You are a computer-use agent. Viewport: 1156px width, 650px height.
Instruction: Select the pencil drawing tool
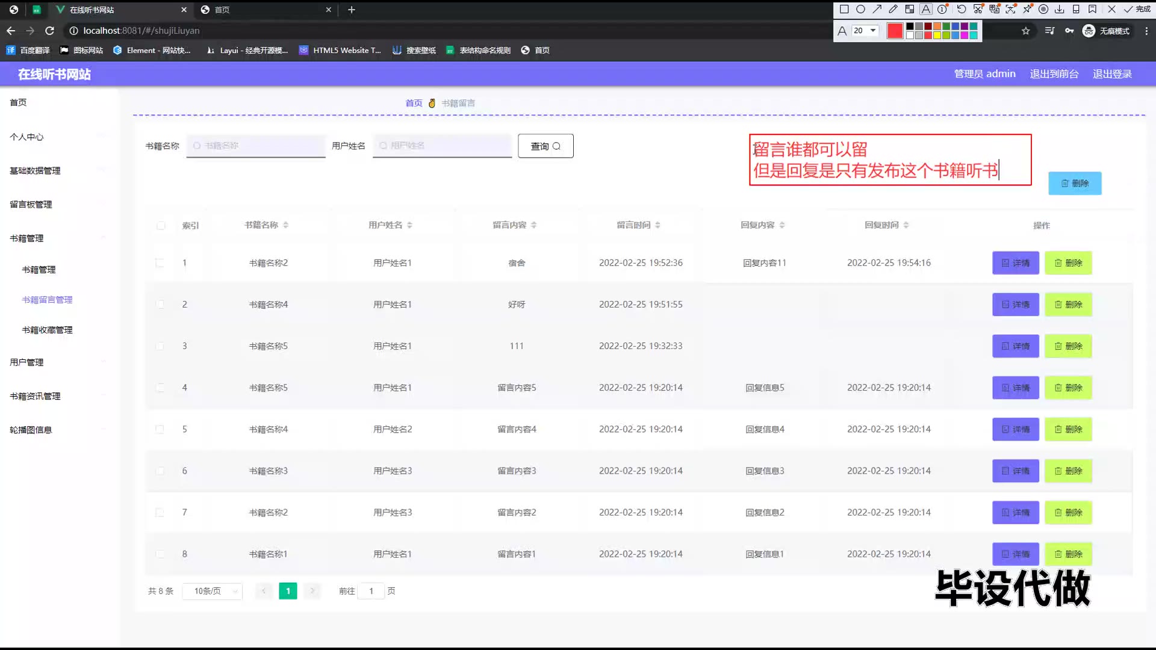click(x=893, y=9)
